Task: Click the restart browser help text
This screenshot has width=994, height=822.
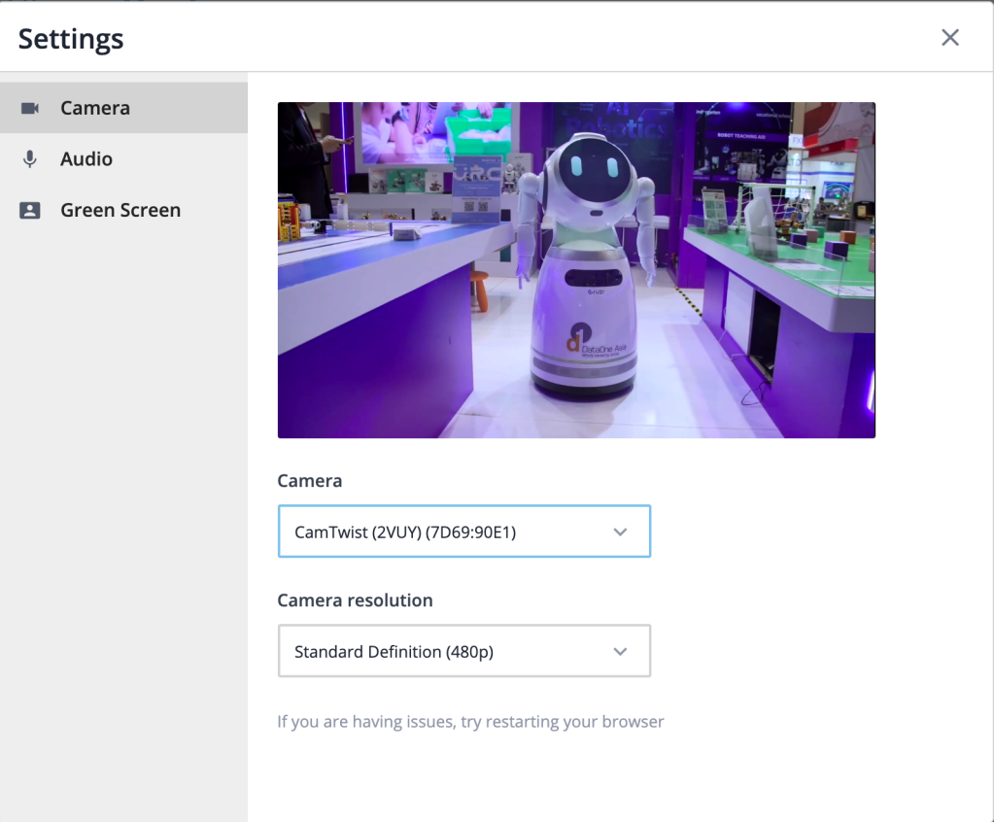Action: point(470,722)
